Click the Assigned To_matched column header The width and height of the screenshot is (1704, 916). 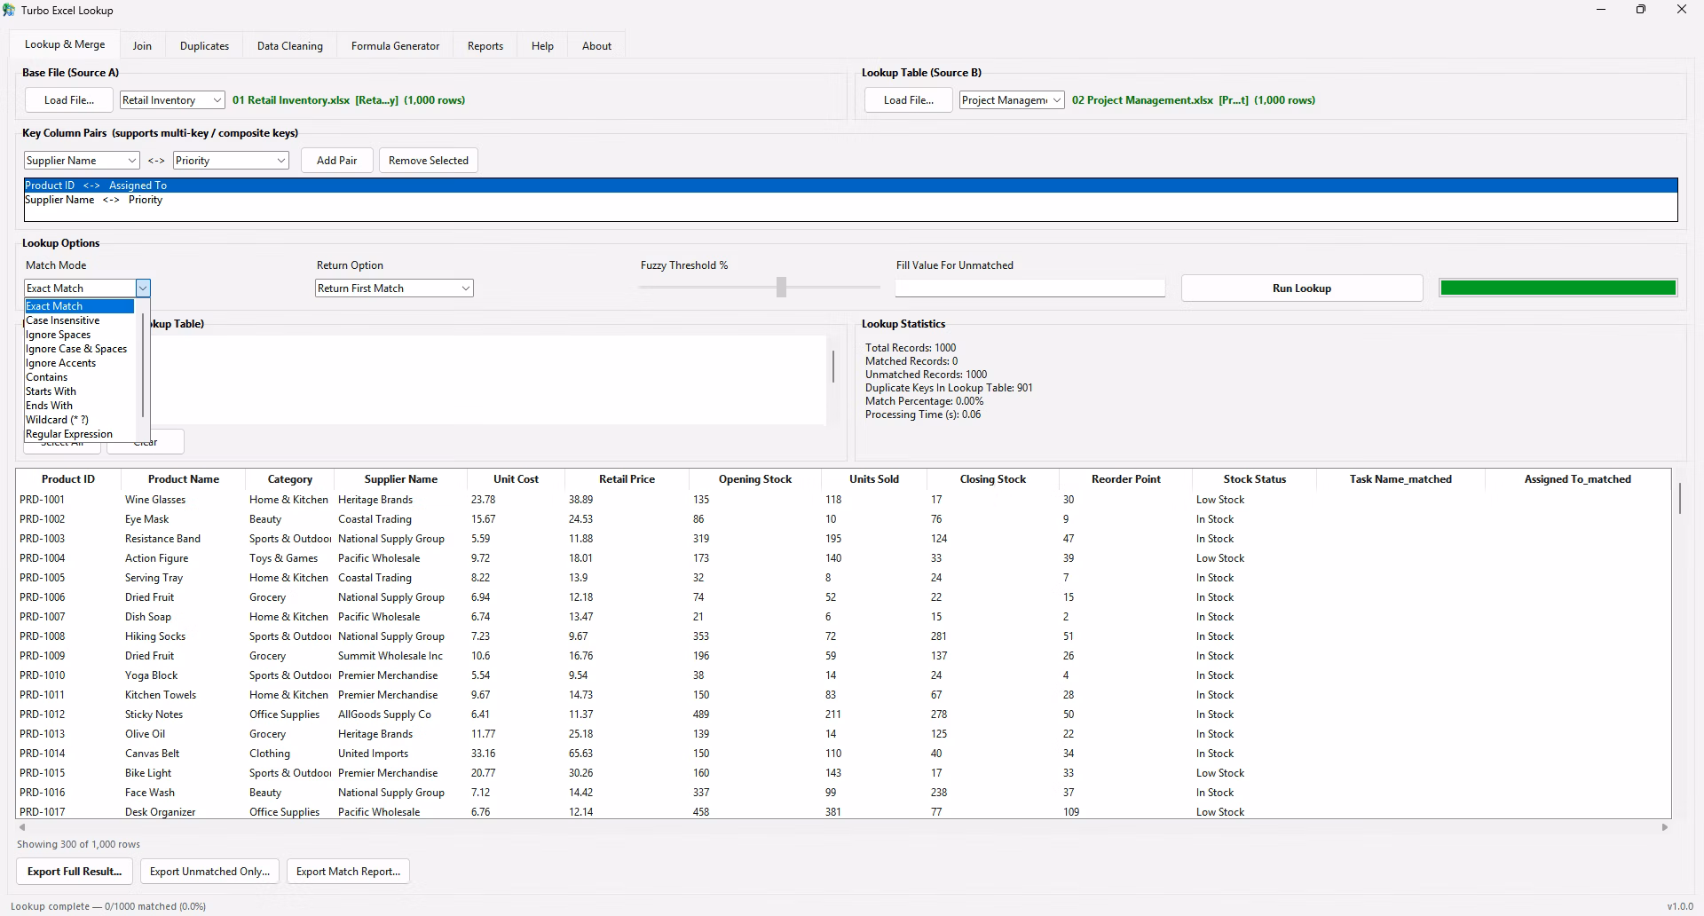coord(1578,479)
